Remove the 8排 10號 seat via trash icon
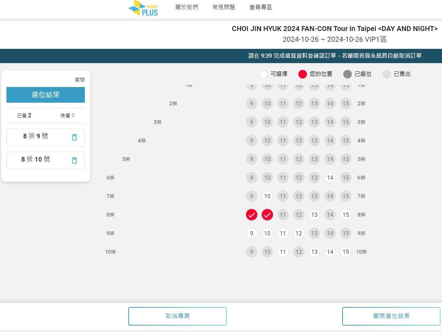 pos(74,160)
